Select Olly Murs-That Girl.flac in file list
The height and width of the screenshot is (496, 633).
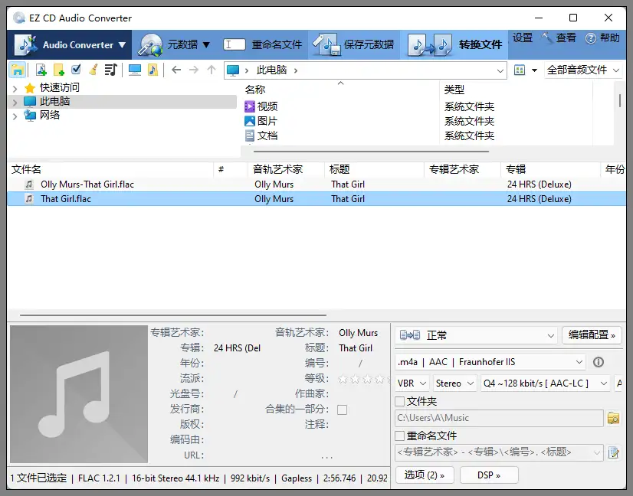pyautogui.click(x=87, y=184)
